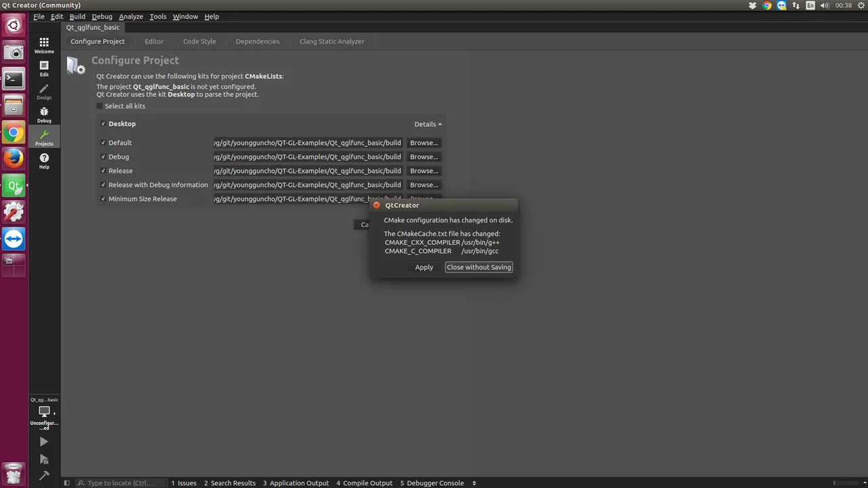Click Close without Saving button
Viewport: 868px width, 488px height.
coord(479,267)
